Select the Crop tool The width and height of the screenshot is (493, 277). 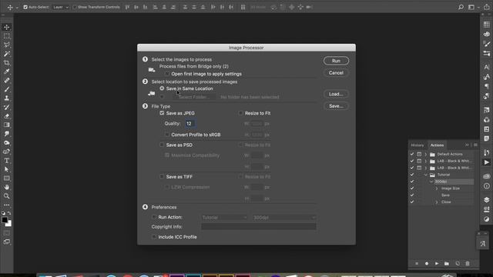click(x=7, y=63)
